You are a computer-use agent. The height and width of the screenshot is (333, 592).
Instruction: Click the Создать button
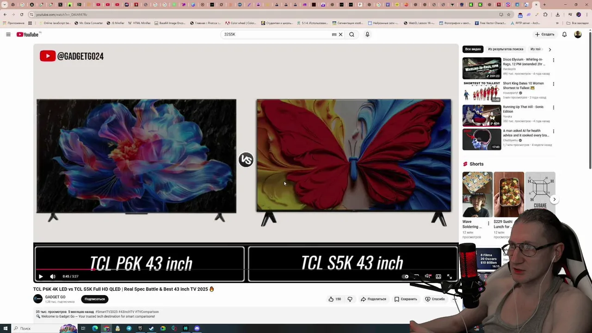[545, 34]
